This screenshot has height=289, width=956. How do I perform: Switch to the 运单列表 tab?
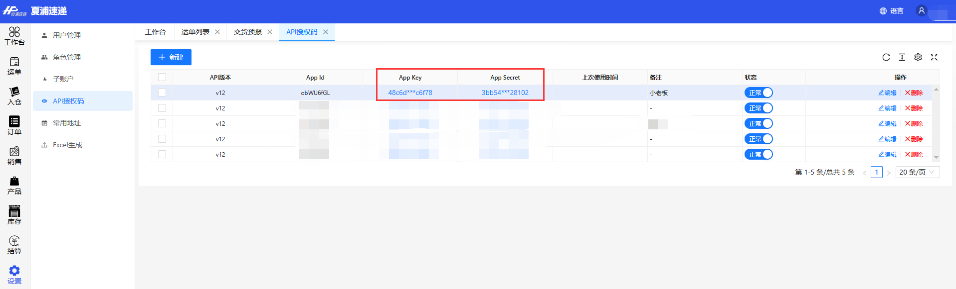[x=195, y=32]
